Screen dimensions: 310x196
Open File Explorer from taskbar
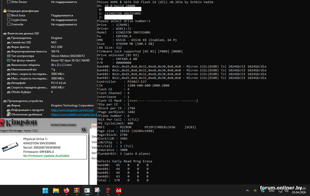click(x=56, y=190)
